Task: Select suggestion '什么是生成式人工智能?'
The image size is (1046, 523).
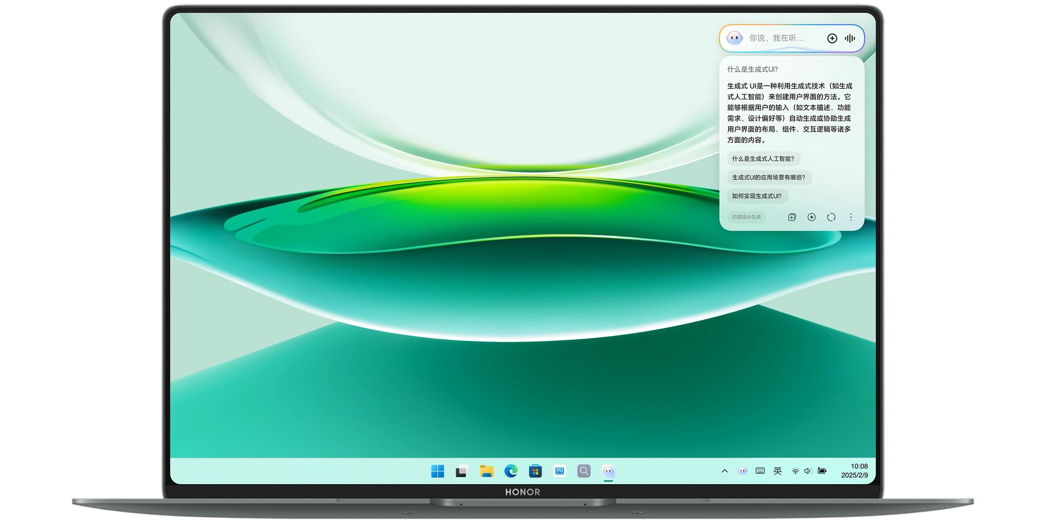Action: (763, 159)
